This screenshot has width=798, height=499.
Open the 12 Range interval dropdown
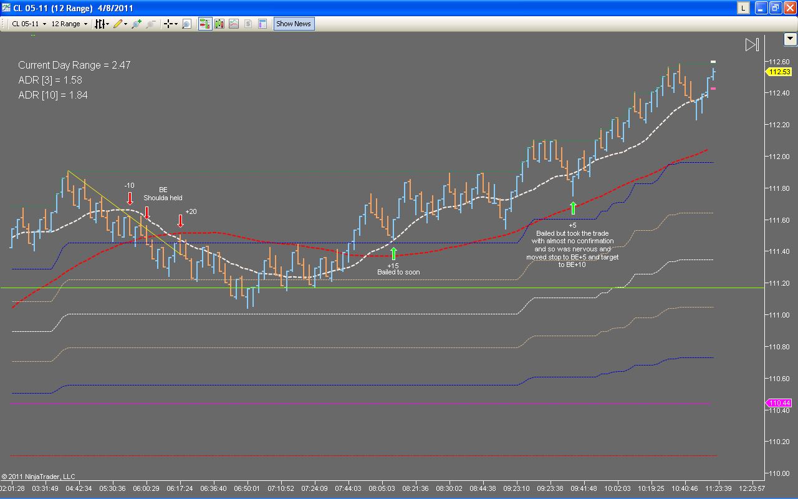(69, 24)
